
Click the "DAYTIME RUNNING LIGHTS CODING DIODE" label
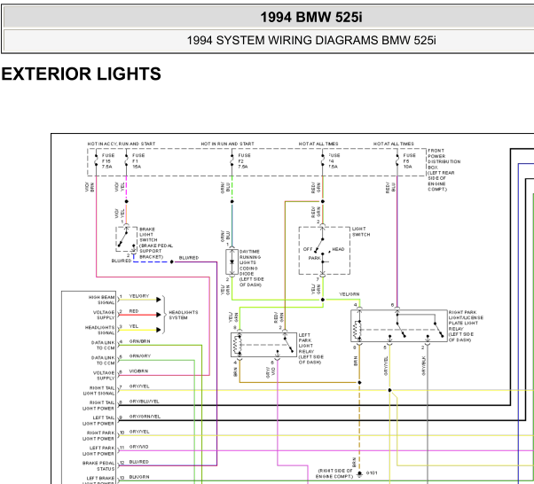click(x=251, y=269)
